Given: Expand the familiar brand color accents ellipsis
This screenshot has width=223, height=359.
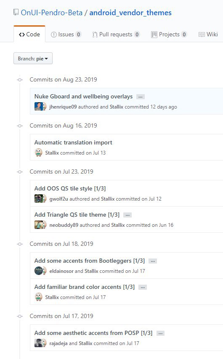Looking at the screenshot, I should click(143, 287).
